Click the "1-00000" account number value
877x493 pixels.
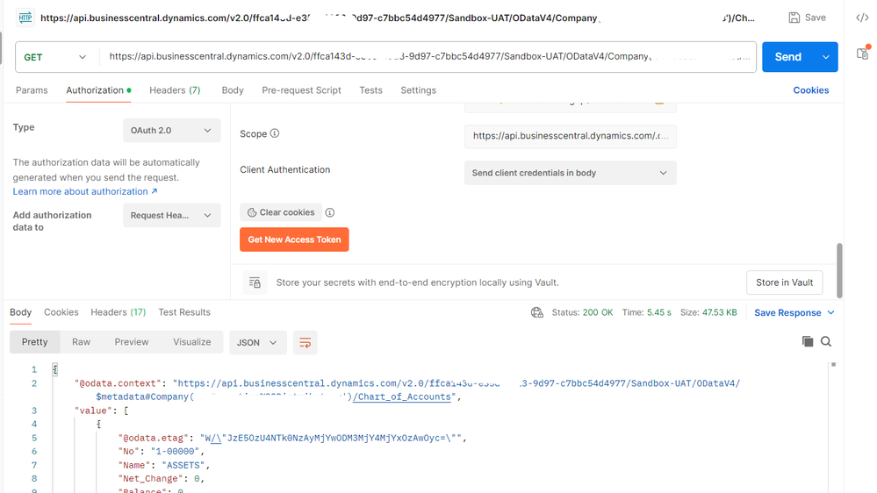pos(175,451)
